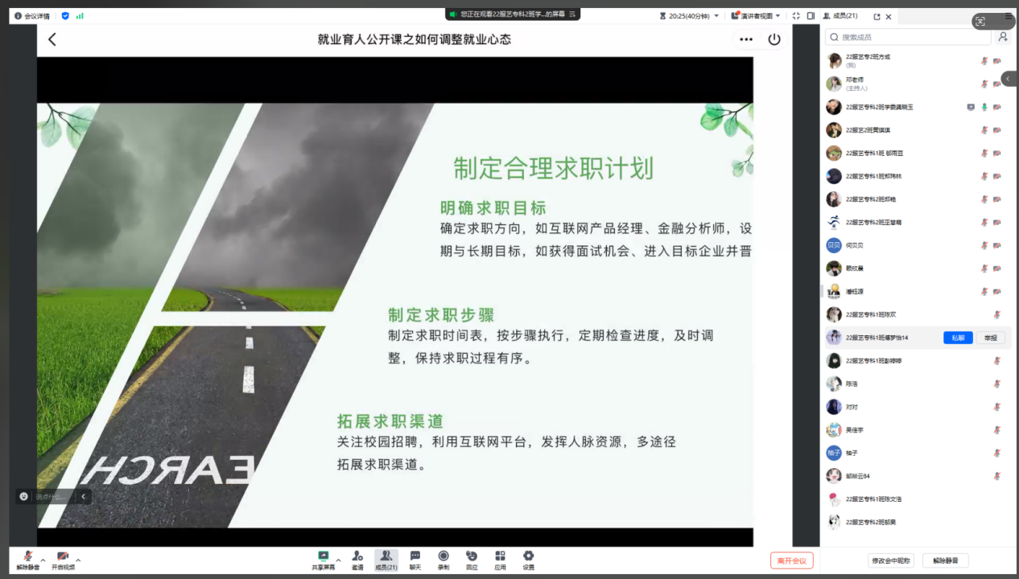Open the three-dot more menu on slide header
The width and height of the screenshot is (1019, 579).
tap(746, 39)
